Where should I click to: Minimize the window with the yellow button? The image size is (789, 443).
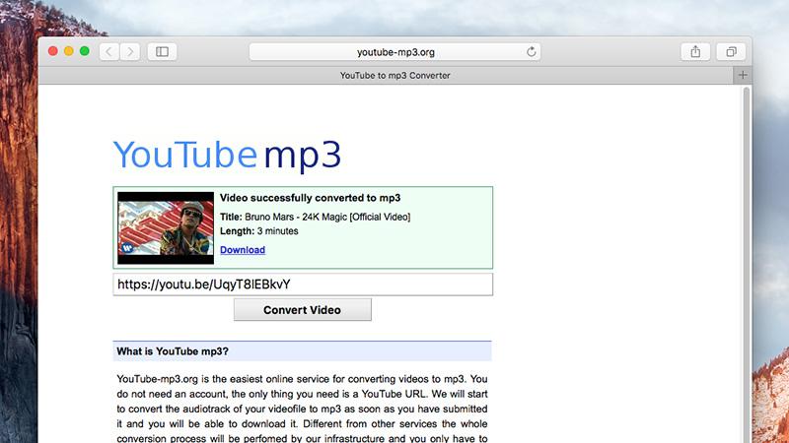click(69, 51)
